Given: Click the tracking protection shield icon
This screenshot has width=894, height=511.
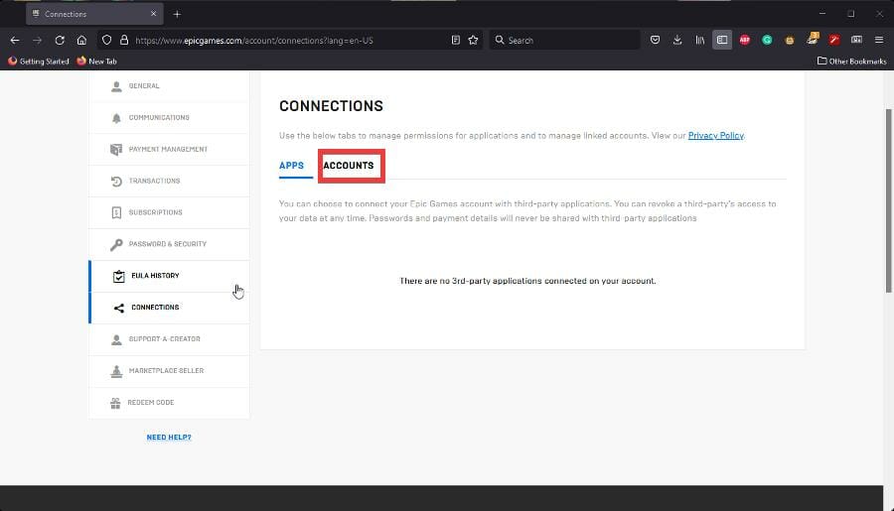Looking at the screenshot, I should click(x=106, y=41).
